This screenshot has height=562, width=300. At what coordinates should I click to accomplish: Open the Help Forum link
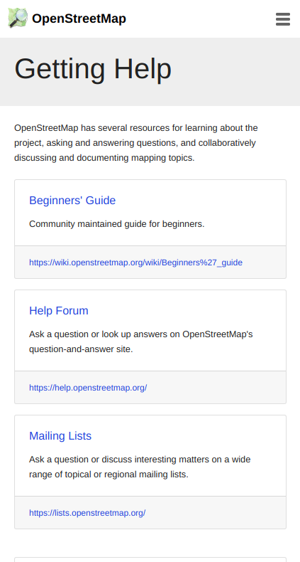(59, 311)
